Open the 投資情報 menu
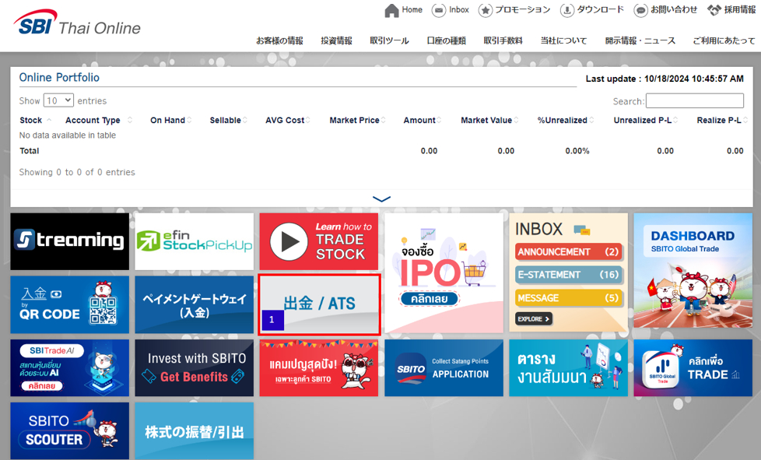The image size is (761, 460). pyautogui.click(x=336, y=40)
